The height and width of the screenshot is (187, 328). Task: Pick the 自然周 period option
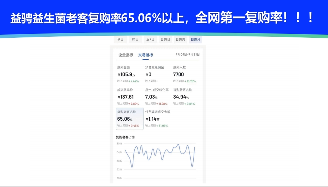[x=180, y=39]
